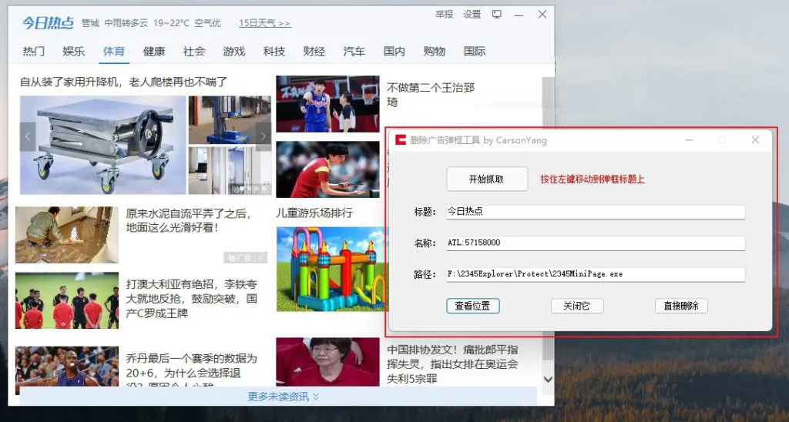The width and height of the screenshot is (789, 422).
Task: Select the 购物 tab
Action: [x=435, y=52]
